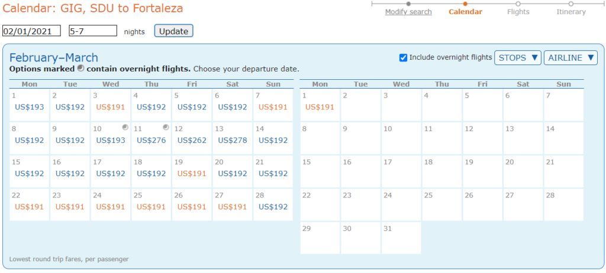Select February 28 fare US$192
Image resolution: width=606 pixels, height=273 pixels.
click(x=273, y=207)
